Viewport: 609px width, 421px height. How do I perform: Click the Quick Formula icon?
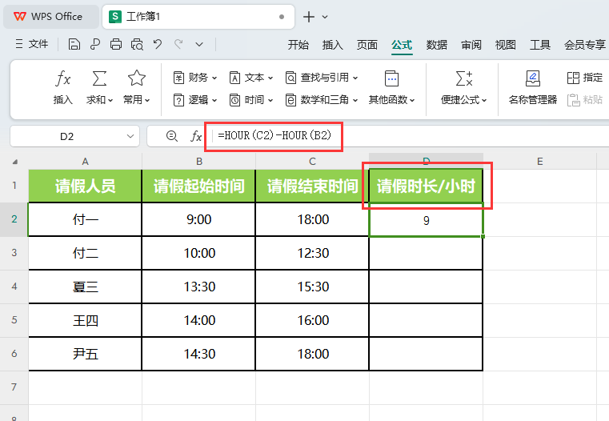pyautogui.click(x=463, y=79)
